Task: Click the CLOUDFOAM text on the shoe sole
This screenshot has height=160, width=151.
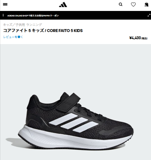Action: [x=99, y=142]
